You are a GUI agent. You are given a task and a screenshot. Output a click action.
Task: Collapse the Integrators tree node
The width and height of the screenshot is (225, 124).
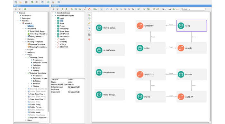pyautogui.click(x=23, y=29)
